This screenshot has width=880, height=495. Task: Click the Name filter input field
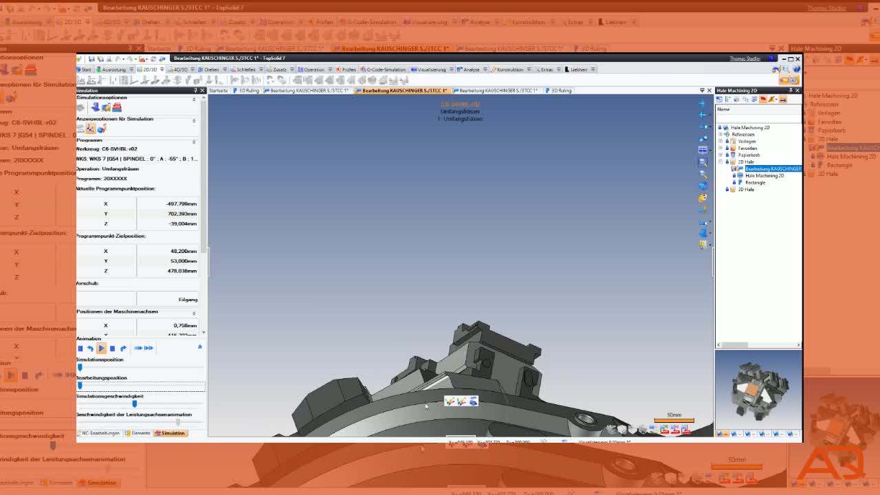tap(758, 119)
